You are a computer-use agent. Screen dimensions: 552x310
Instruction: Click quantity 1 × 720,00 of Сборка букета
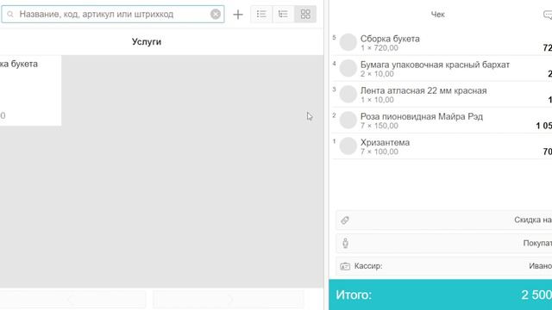[379, 48]
